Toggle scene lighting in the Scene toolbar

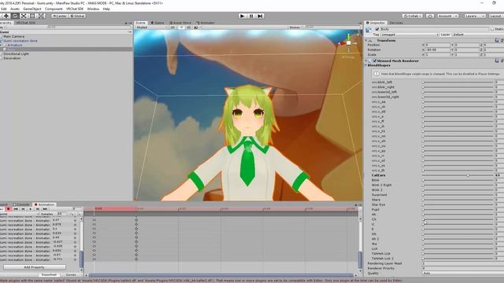tap(182, 28)
